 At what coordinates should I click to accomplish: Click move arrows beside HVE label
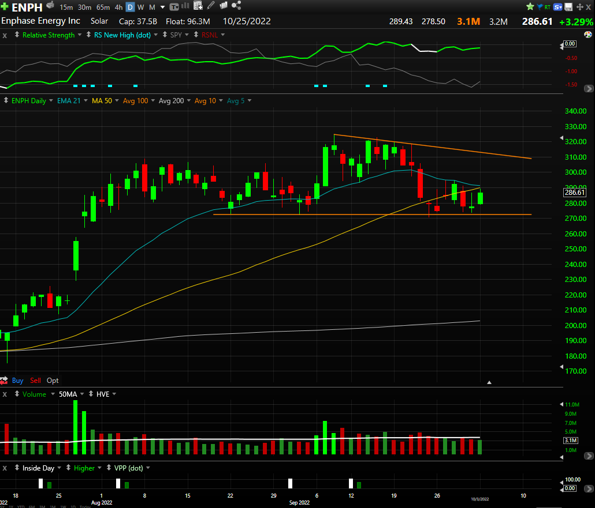click(x=91, y=394)
